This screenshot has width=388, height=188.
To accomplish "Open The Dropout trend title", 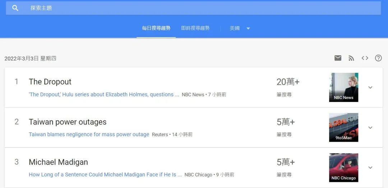I will [x=50, y=82].
